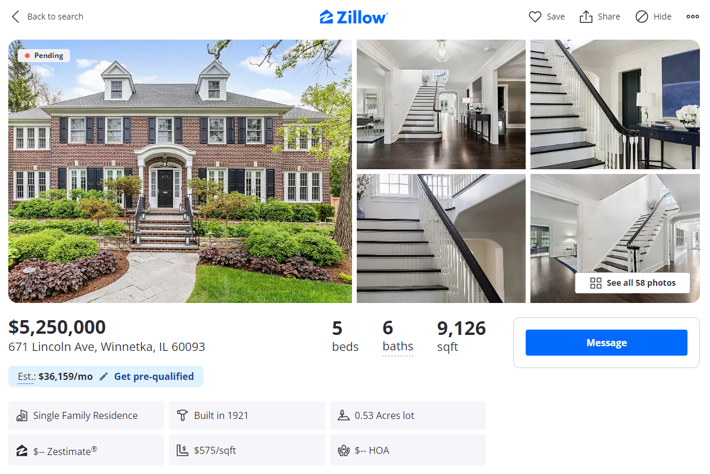This screenshot has height=474, width=710.
Task: Open the Get pre-qualified link
Action: pos(154,376)
